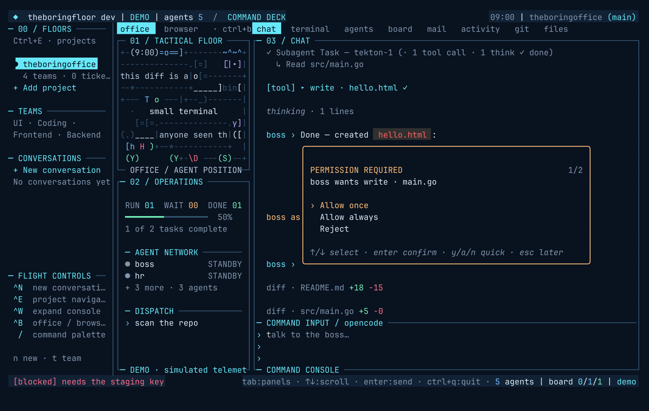
Task: Open the README.md diff line
Action: tap(324, 288)
